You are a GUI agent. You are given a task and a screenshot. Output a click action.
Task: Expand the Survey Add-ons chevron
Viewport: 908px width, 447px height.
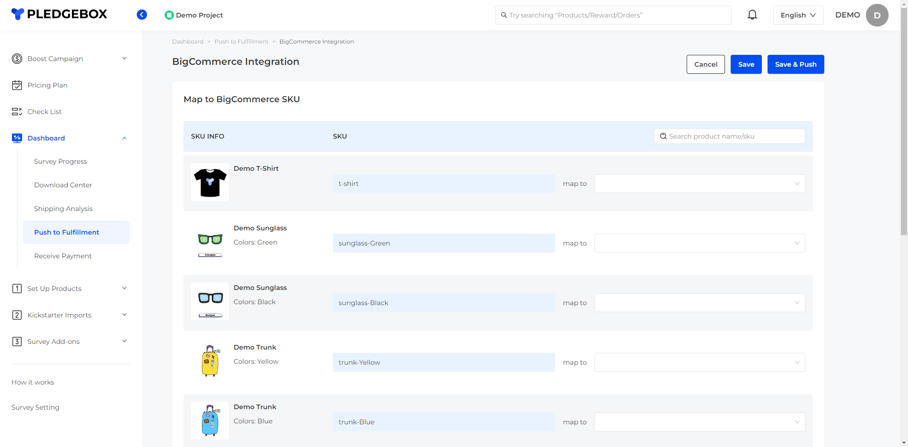124,341
